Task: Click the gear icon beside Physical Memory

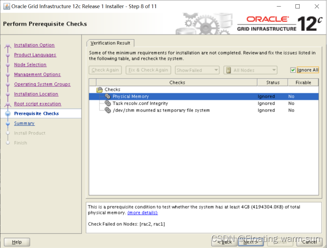Action: pos(108,96)
